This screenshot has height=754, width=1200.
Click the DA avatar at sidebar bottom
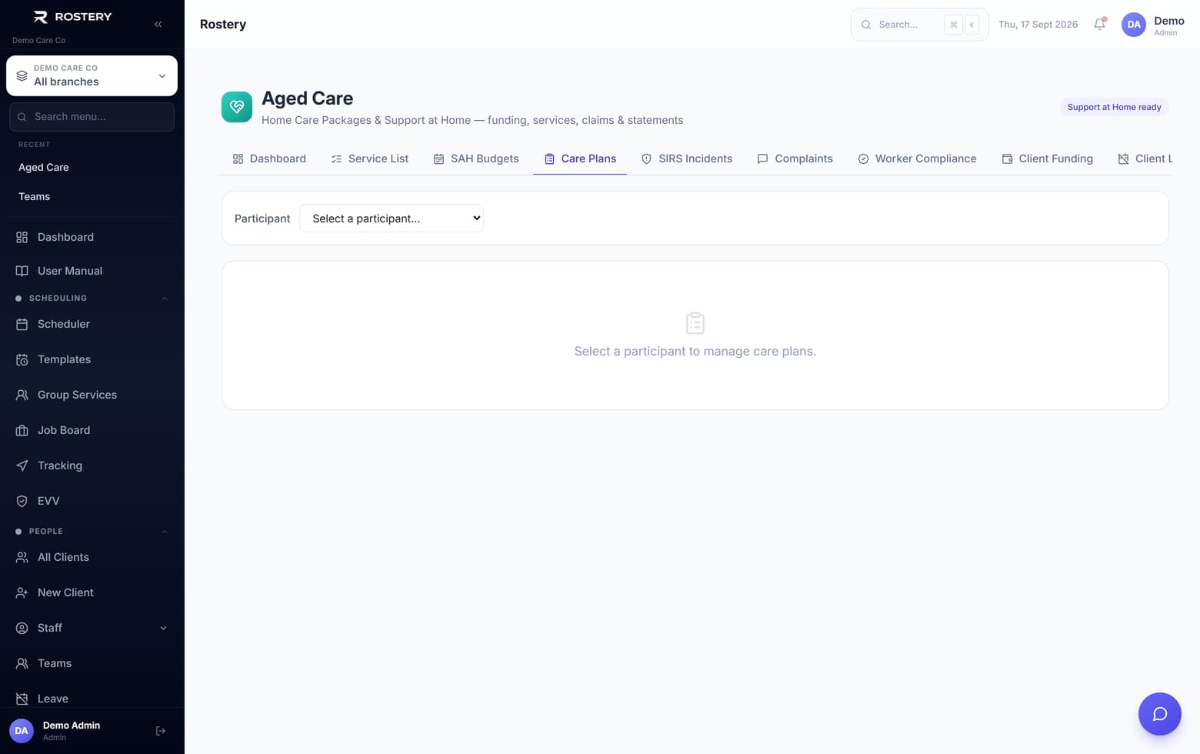click(22, 731)
